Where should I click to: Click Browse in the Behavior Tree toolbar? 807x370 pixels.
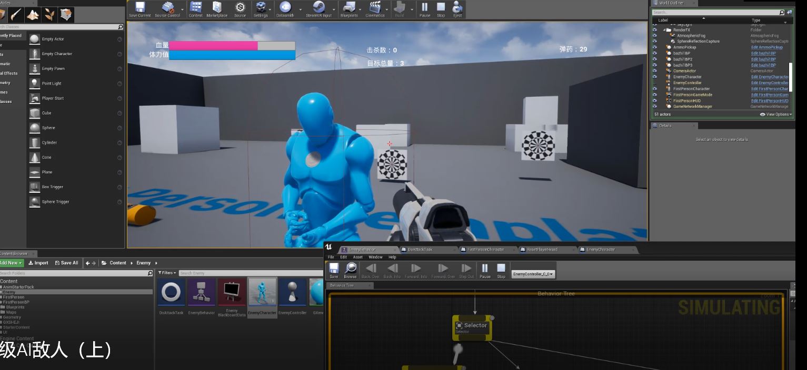point(350,270)
